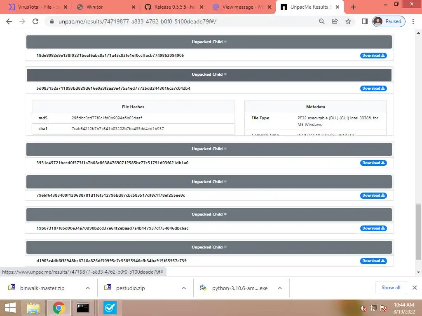The image size is (422, 316).
Task: Download unpacked child 18de8082e9e138f
Action: click(373, 56)
